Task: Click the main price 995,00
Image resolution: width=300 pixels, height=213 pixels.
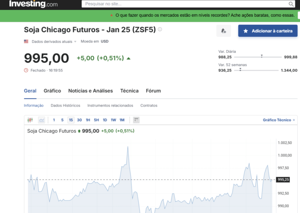Action: pos(46,58)
